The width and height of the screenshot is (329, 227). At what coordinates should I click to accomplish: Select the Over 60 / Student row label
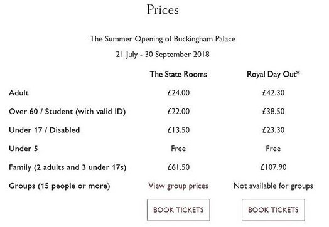click(67, 111)
